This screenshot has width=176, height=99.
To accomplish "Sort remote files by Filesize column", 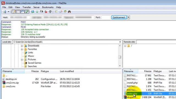I will [x=145, y=71].
